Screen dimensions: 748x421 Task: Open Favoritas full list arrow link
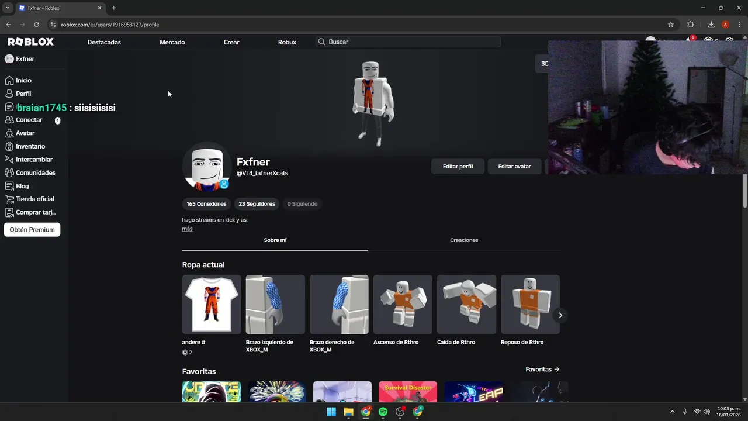click(x=542, y=370)
